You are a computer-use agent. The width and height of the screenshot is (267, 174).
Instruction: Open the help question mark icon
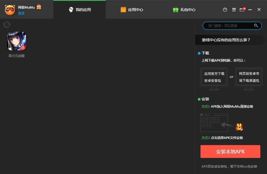click(x=225, y=10)
